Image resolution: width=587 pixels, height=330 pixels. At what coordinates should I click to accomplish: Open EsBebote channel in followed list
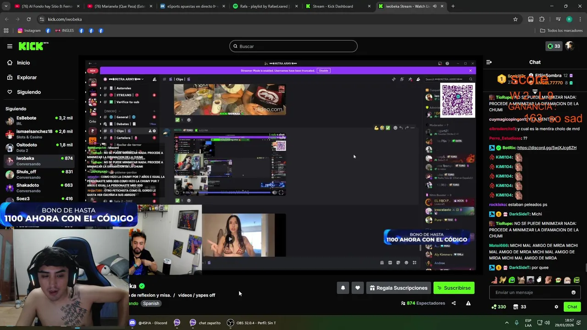tap(39, 121)
